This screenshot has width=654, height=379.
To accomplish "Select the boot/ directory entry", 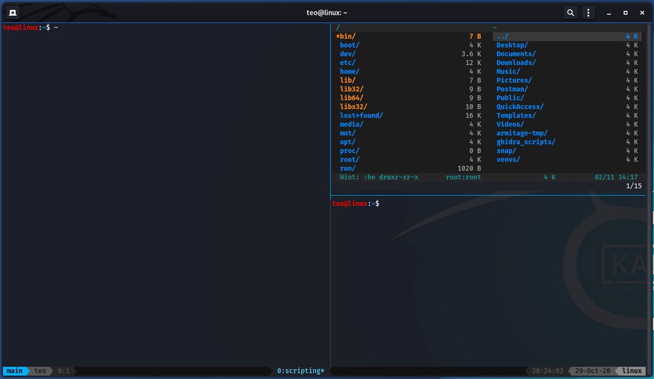I will (x=409, y=45).
